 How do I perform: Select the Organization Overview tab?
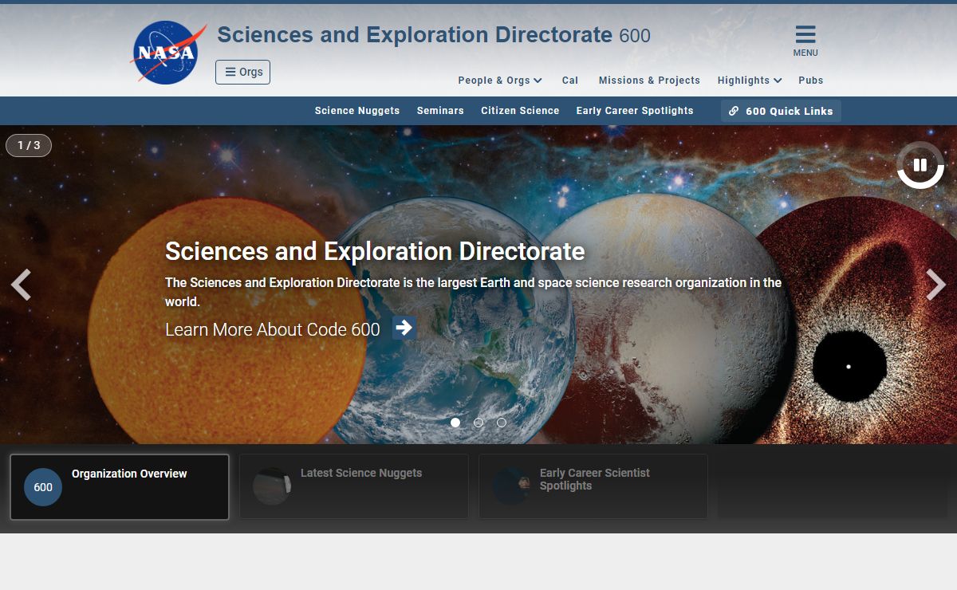coord(120,487)
